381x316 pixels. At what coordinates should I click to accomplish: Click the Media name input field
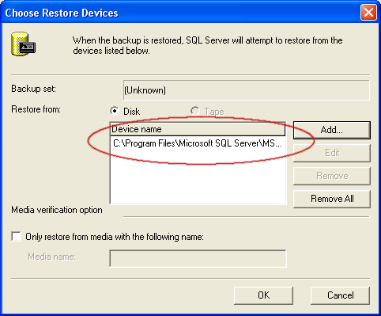point(198,259)
